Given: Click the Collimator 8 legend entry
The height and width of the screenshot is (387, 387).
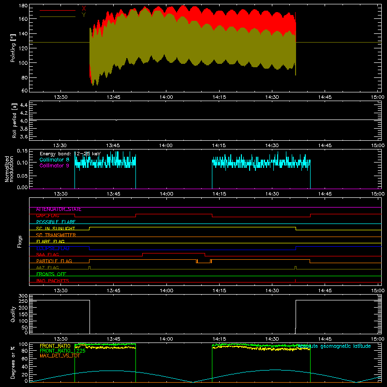Looking at the screenshot, I should pyautogui.click(x=54, y=160).
